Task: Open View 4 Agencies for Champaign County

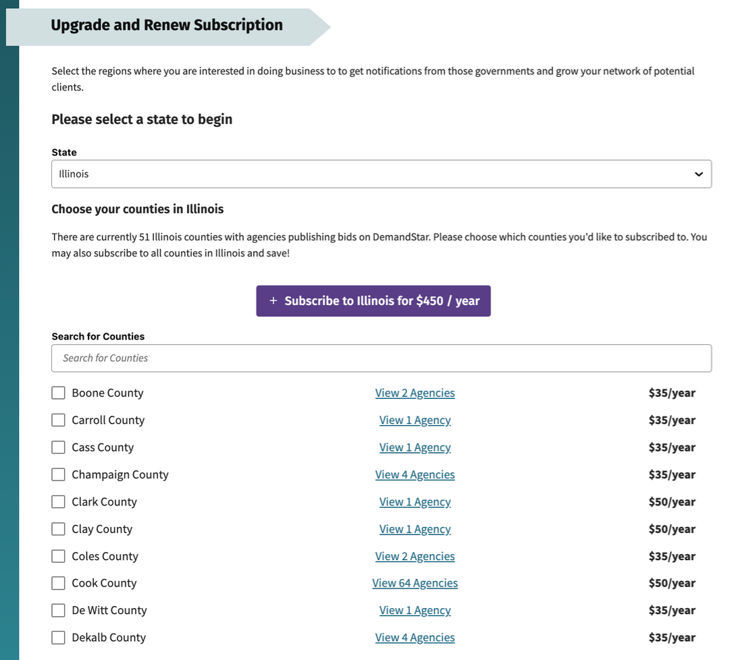Action: (415, 474)
